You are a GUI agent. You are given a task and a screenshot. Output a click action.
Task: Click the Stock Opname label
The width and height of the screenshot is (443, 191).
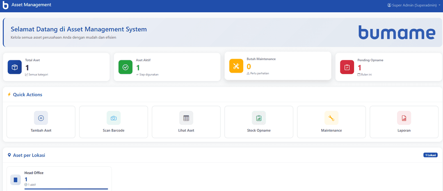259,131
